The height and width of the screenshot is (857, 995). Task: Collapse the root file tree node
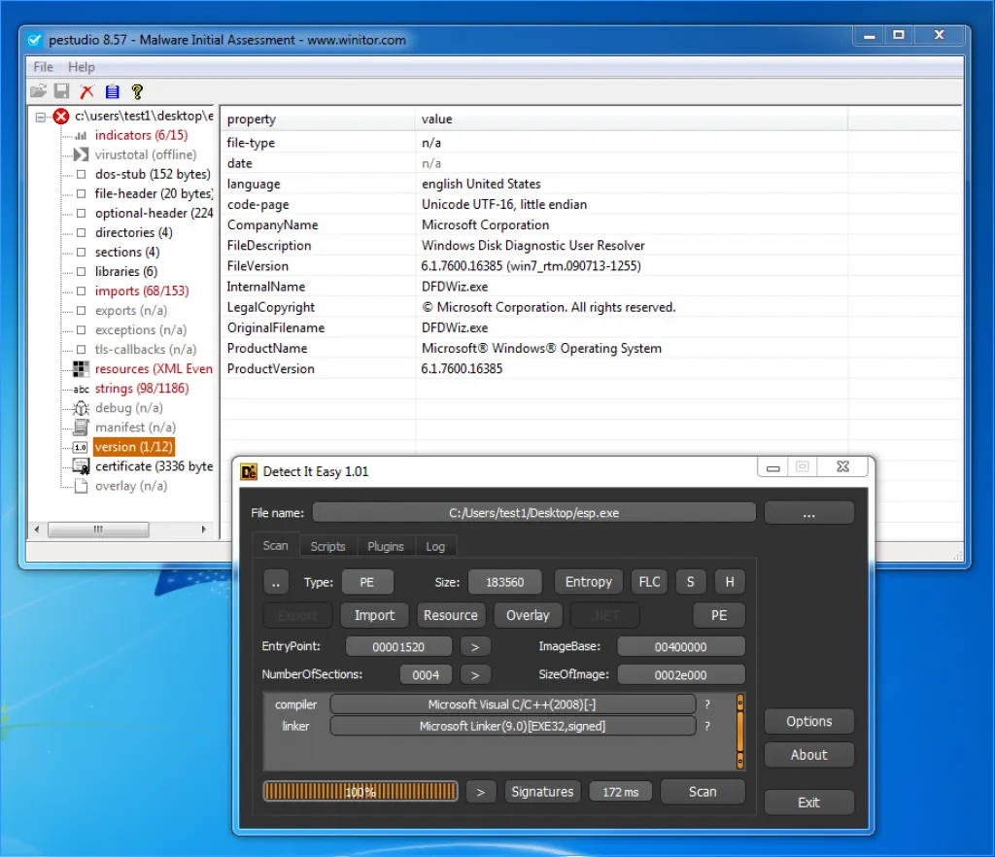click(41, 117)
